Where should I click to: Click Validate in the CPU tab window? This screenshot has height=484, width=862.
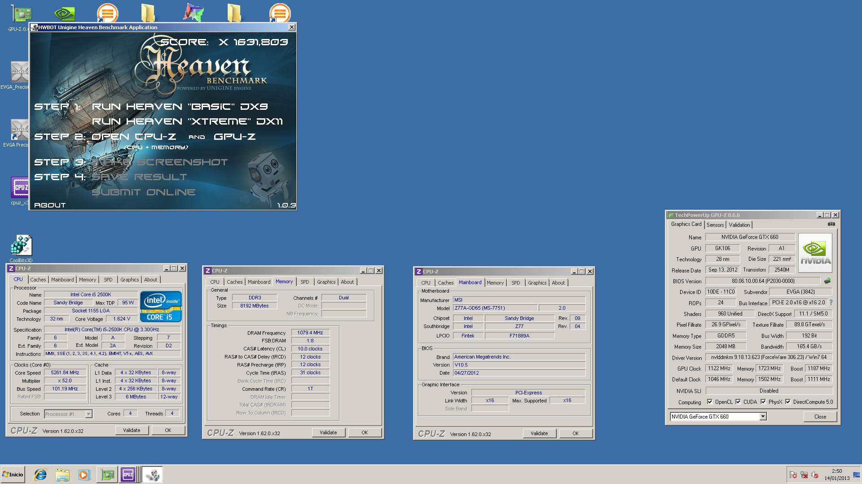(x=132, y=430)
